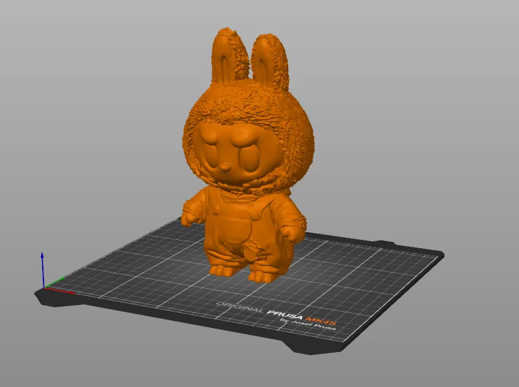Viewport: 519px width, 387px height.
Task: Click the bunny's ear on the right
Action: [x=271, y=63]
